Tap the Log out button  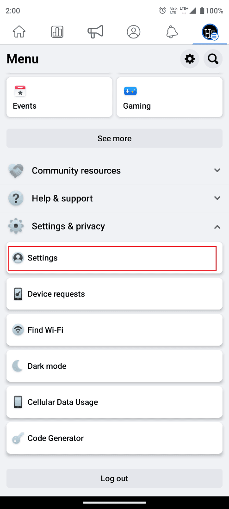tap(115, 478)
